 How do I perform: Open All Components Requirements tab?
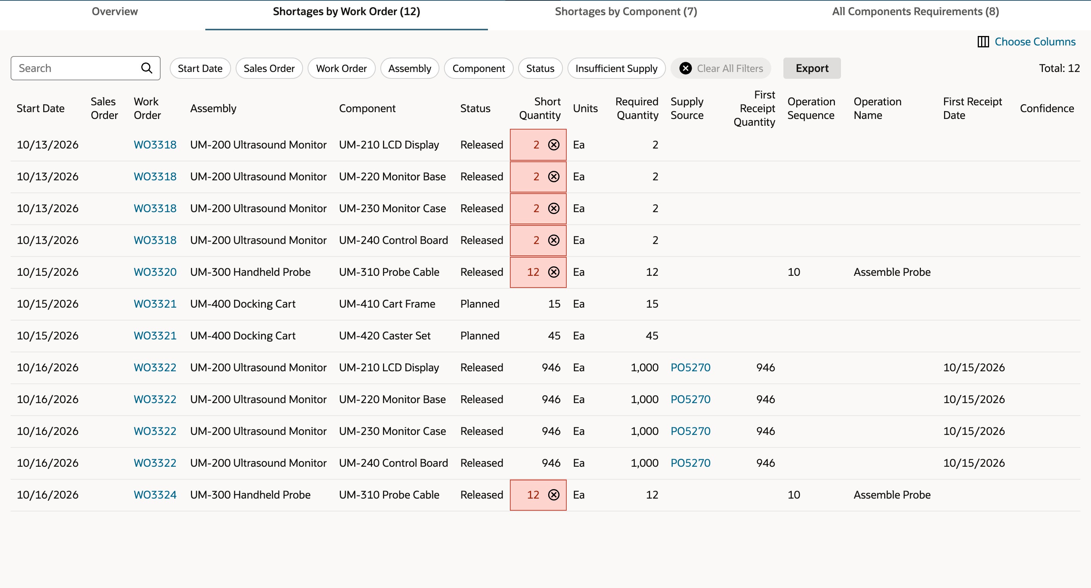point(916,11)
